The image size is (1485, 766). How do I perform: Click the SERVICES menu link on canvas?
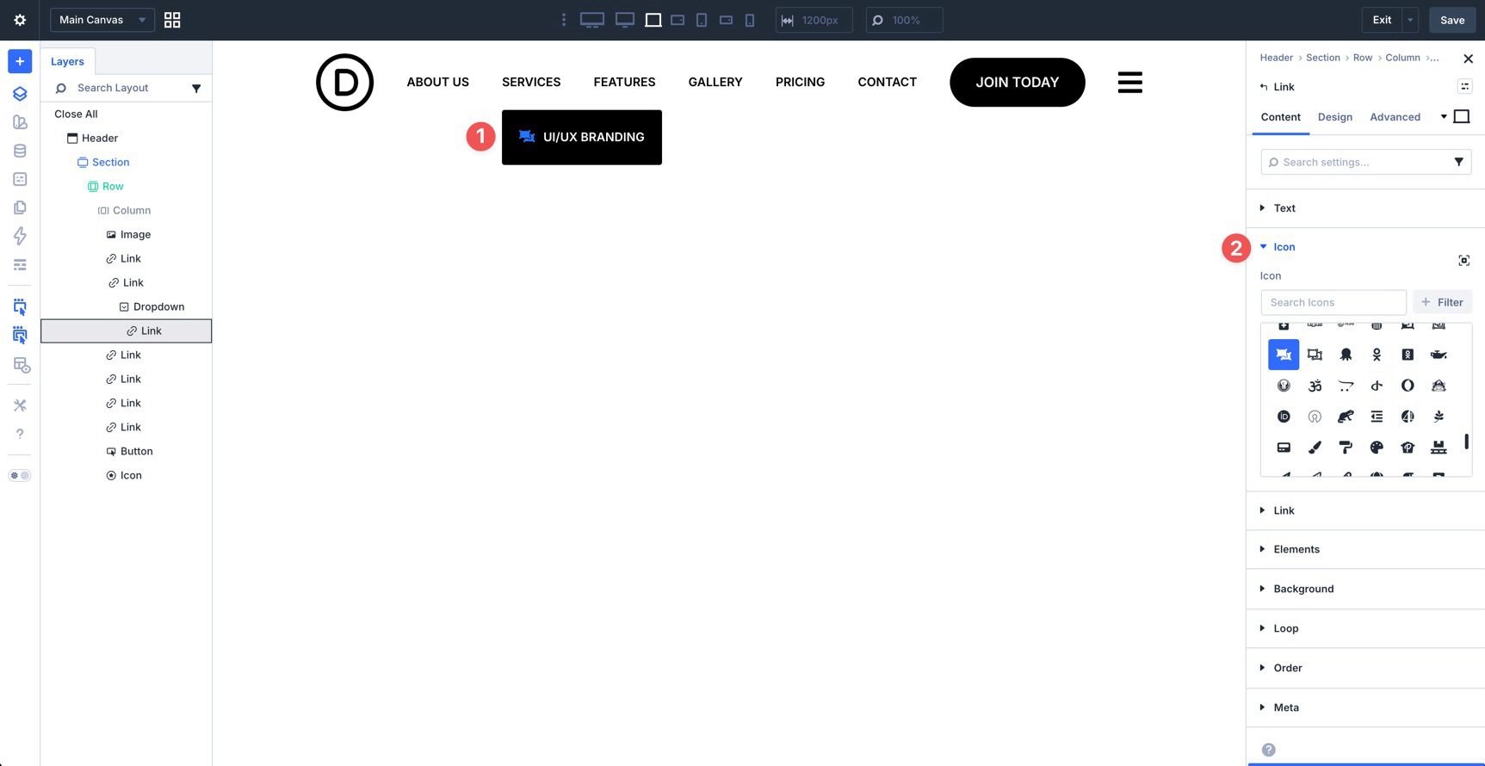(x=531, y=83)
